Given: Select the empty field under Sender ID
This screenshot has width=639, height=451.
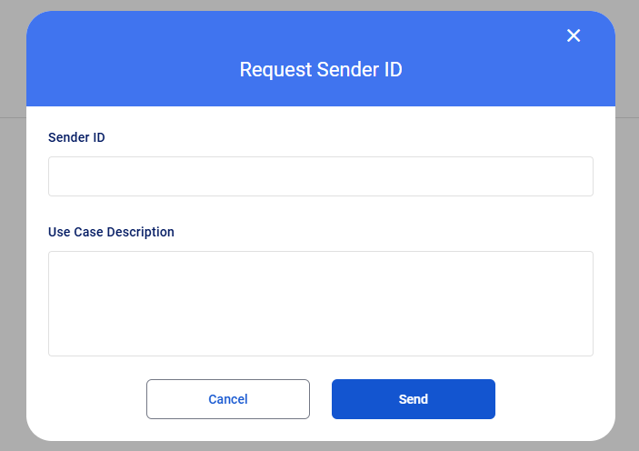Looking at the screenshot, I should point(321,176).
